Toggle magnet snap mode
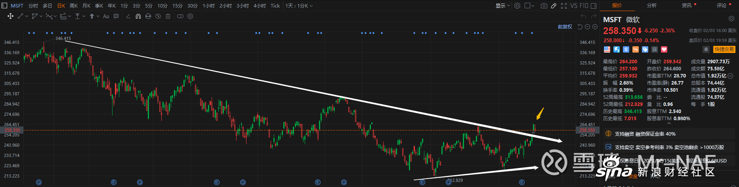The height and width of the screenshot is (187, 739). point(138,16)
